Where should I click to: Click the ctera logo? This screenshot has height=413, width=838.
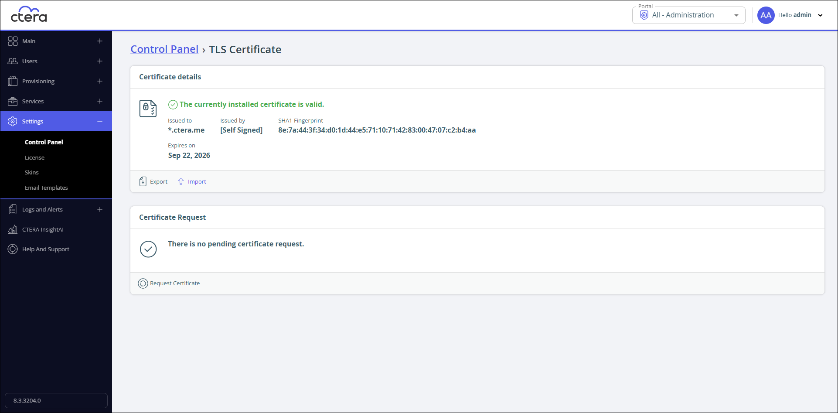pos(29,14)
